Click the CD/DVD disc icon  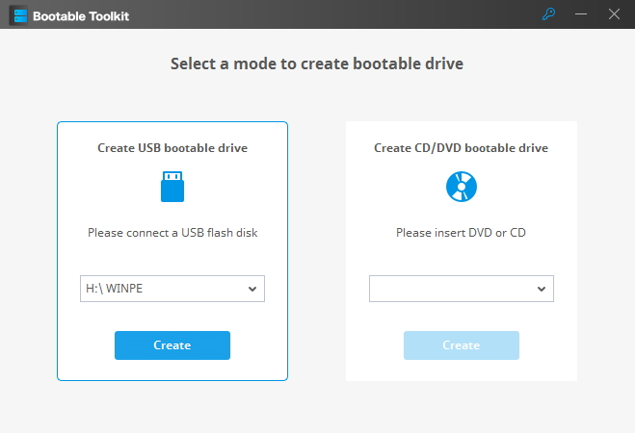[462, 187]
